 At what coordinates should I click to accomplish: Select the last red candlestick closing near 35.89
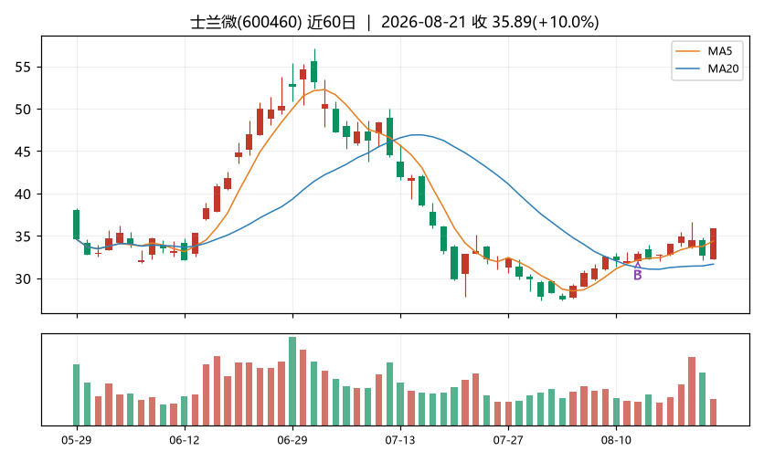[714, 244]
